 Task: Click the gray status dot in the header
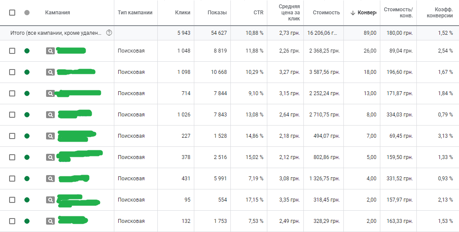click(27, 13)
